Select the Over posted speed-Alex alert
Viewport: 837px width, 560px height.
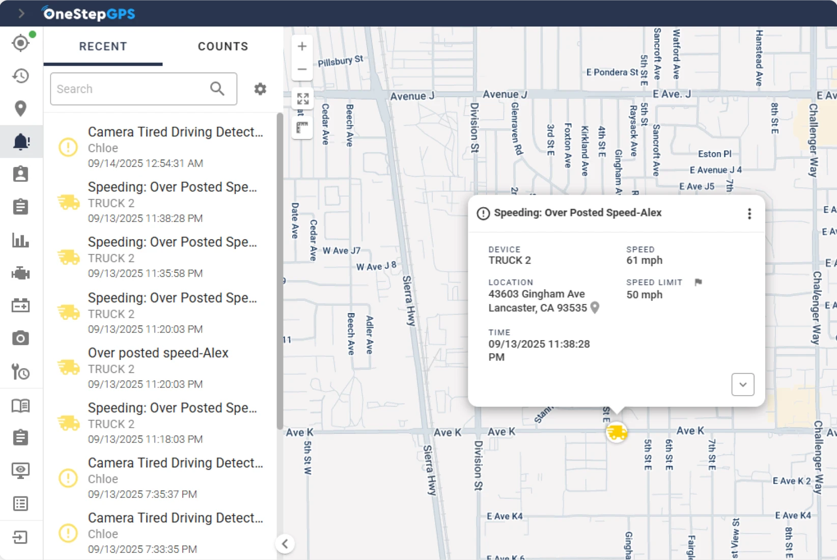click(161, 368)
